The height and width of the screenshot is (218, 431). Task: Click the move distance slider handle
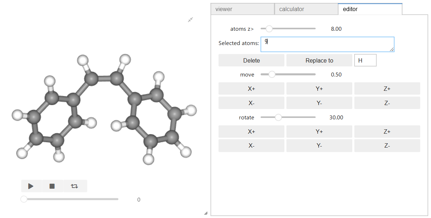(x=272, y=75)
